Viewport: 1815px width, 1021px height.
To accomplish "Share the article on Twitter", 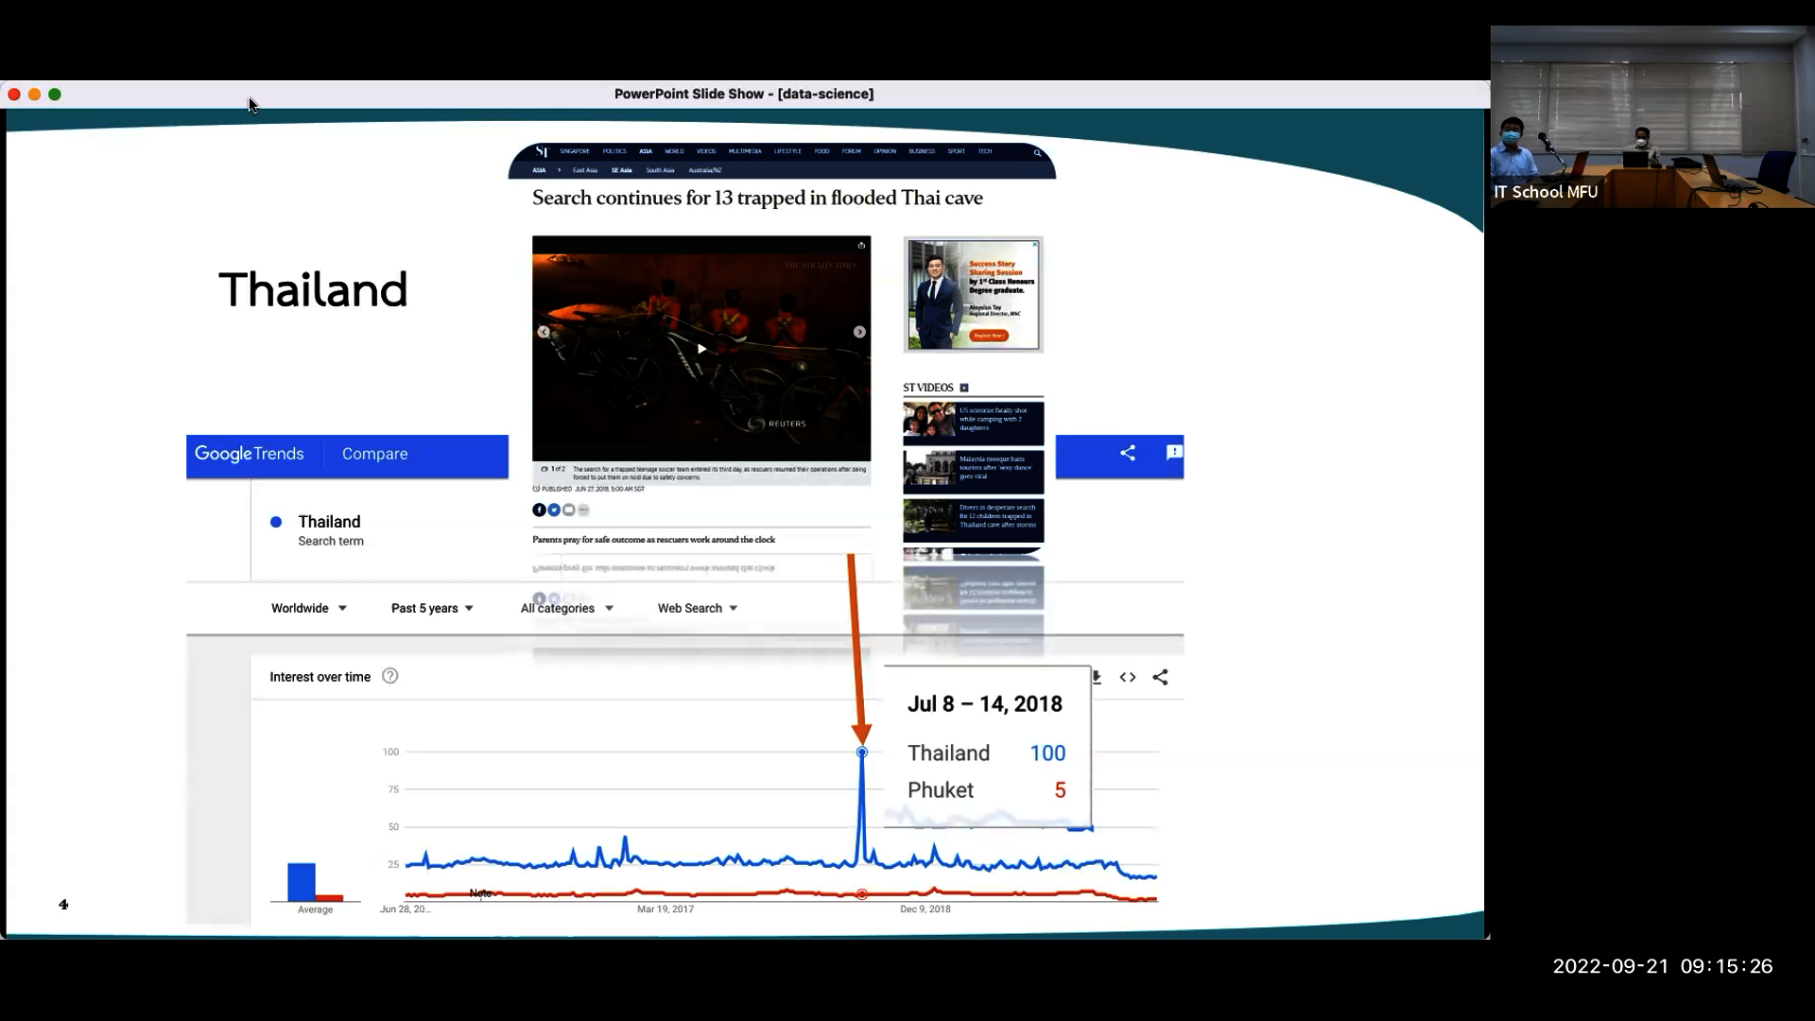I will 554,510.
